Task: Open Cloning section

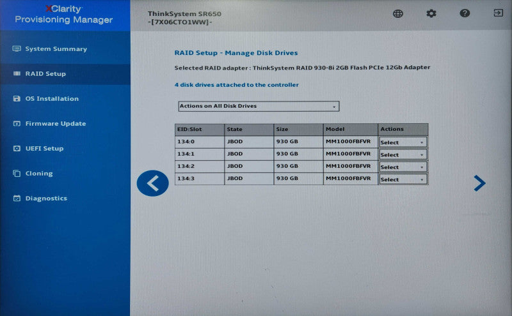Action: click(x=39, y=173)
